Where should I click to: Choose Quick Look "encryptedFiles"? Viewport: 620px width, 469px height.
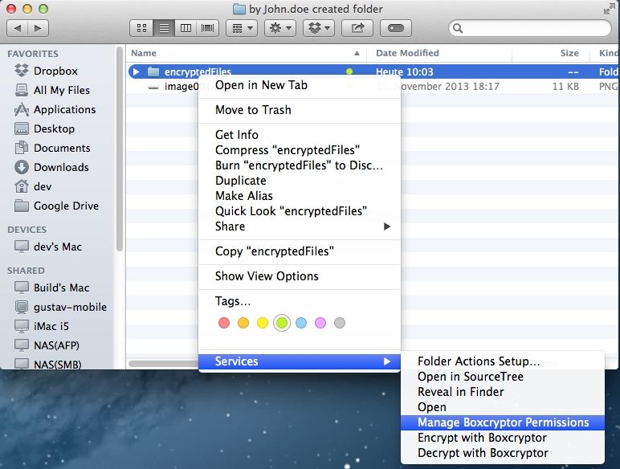click(x=300, y=211)
